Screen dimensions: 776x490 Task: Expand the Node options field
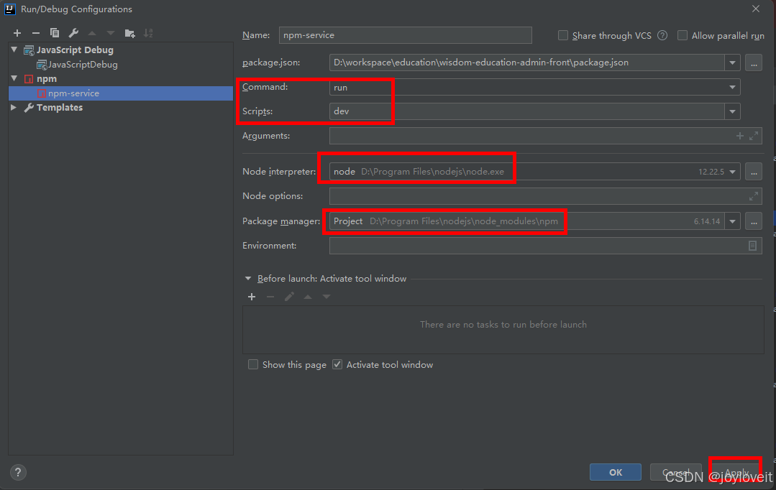[x=753, y=196]
